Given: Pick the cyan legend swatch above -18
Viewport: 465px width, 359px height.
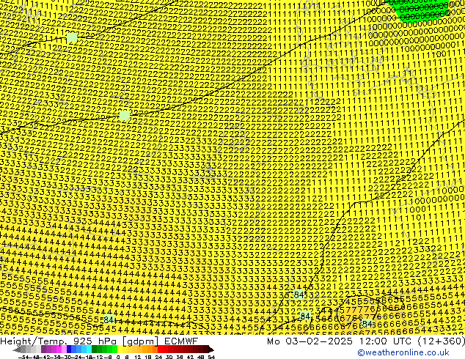Looking at the screenshot, I should (89, 349).
